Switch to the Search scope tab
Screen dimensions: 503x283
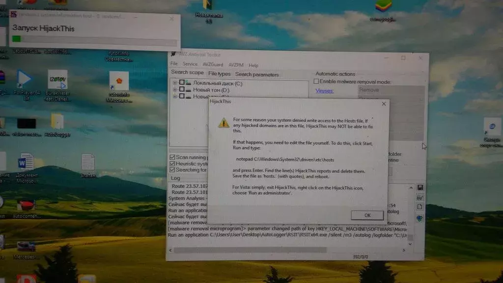coord(187,73)
